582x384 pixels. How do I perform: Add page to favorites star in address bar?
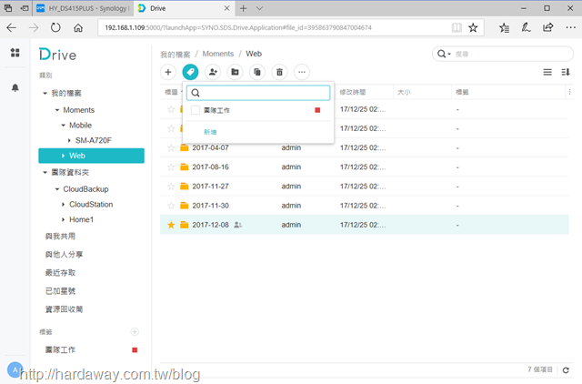(x=473, y=27)
